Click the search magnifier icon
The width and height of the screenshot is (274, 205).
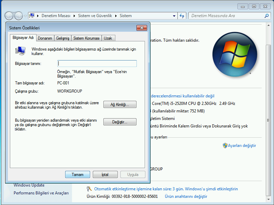coord(266,16)
